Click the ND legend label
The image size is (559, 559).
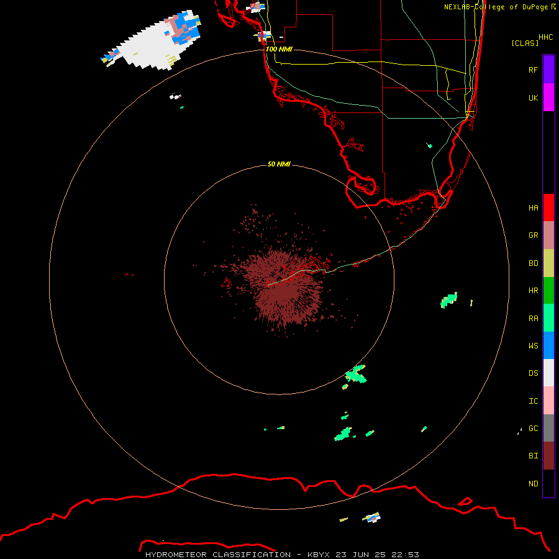(x=533, y=484)
